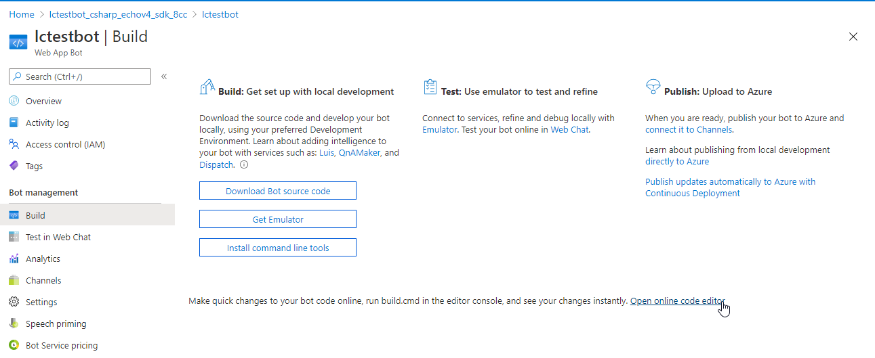This screenshot has height=358, width=875.
Task: Click the Tags icon in sidebar
Action: (x=14, y=166)
